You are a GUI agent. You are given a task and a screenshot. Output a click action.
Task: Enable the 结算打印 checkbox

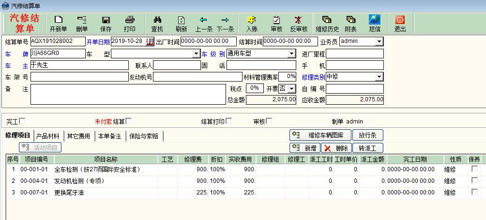click(228, 121)
